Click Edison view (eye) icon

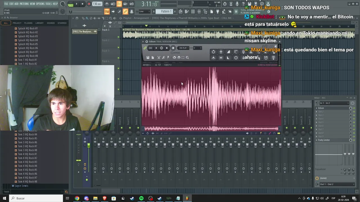[174, 58]
